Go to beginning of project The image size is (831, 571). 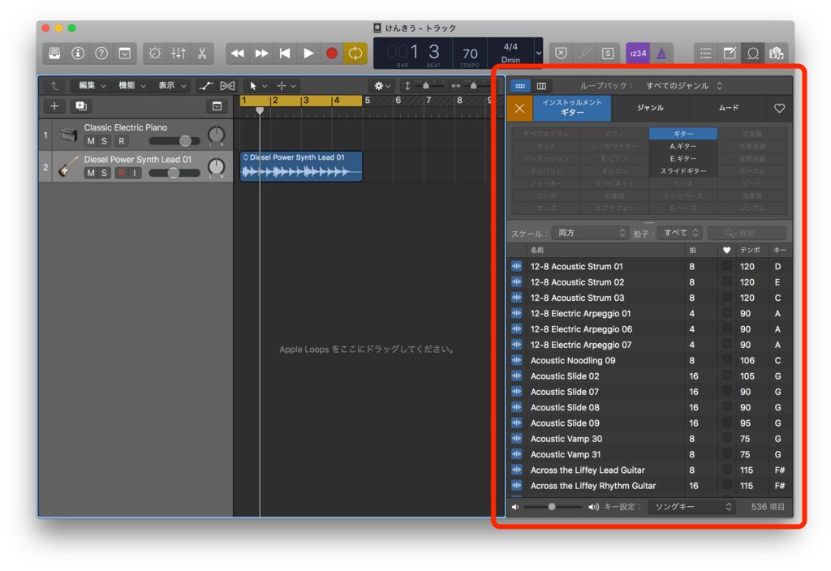point(285,54)
